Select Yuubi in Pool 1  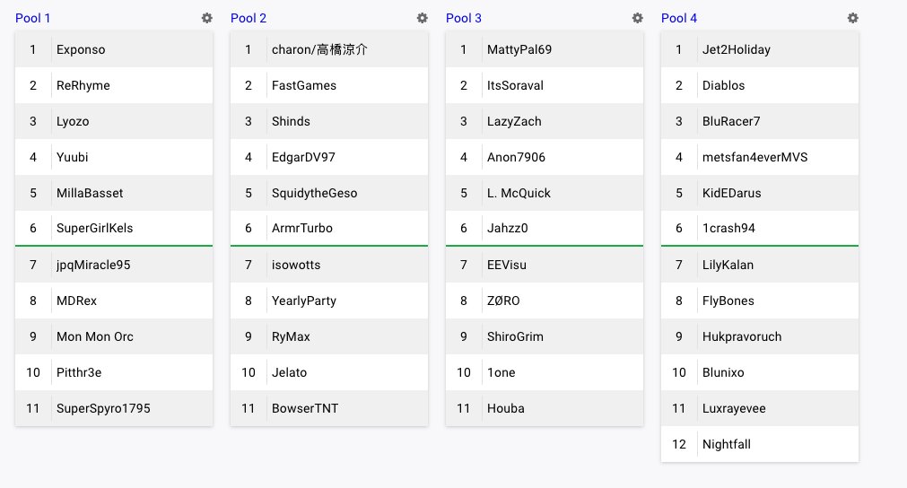[114, 157]
